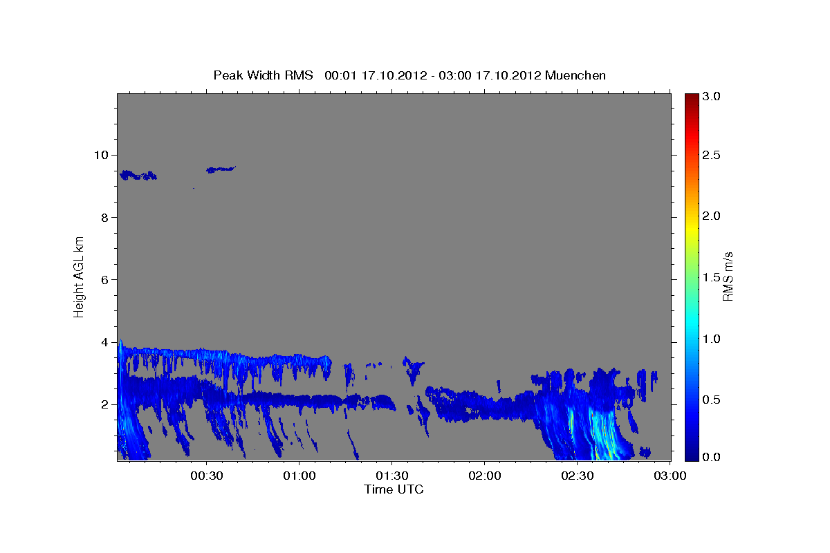Click the 'Time UTC' axis label
The width and height of the screenshot is (830, 553).
(394, 489)
